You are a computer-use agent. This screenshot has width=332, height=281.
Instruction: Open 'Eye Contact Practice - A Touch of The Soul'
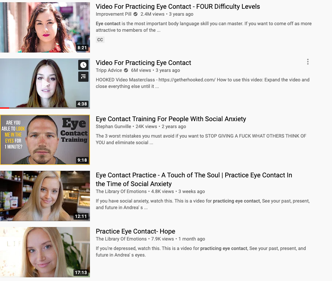tap(194, 180)
